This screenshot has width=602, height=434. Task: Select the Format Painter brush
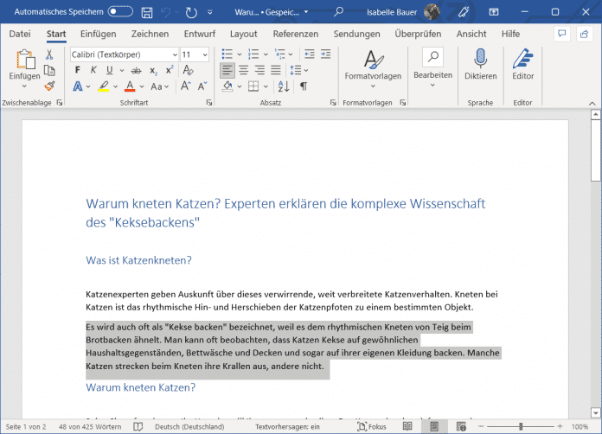coord(49,86)
